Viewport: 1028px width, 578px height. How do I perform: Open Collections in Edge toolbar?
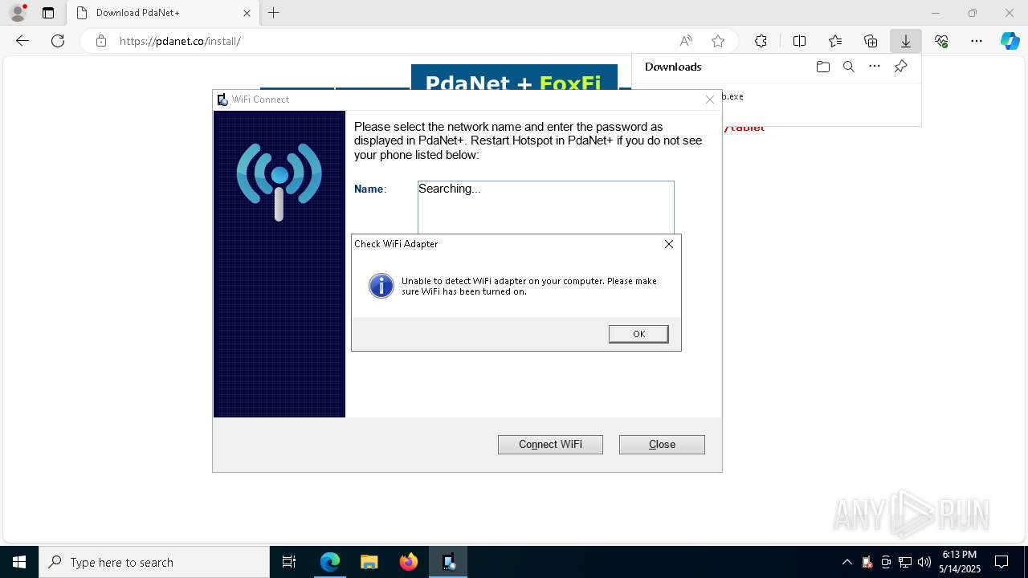pos(871,41)
